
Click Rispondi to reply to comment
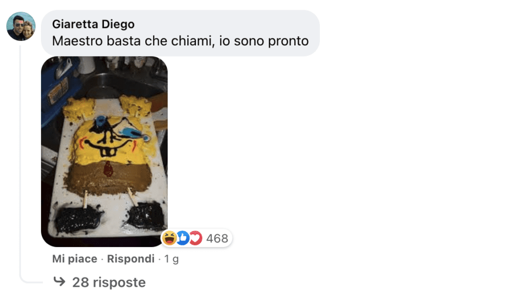[x=130, y=259]
